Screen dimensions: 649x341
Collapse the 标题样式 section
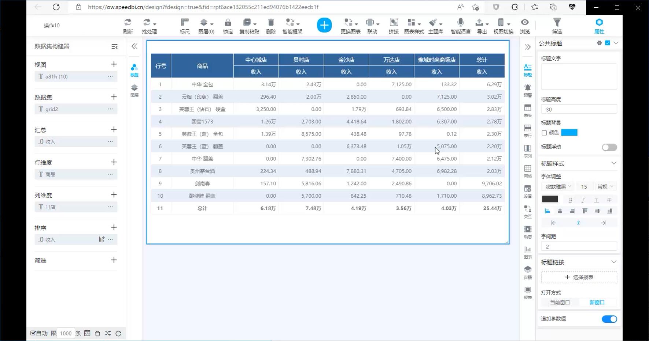(x=613, y=163)
